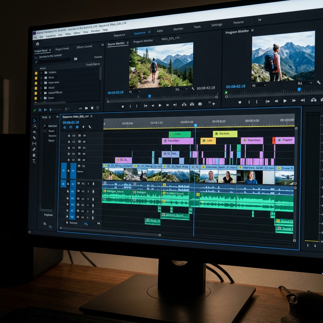Click Program Monitor Add Marker icon

coord(240,102)
